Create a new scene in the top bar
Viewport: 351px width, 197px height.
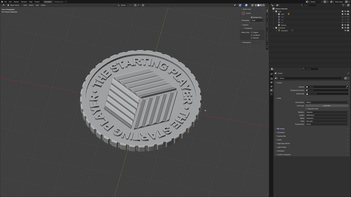click(325, 2)
